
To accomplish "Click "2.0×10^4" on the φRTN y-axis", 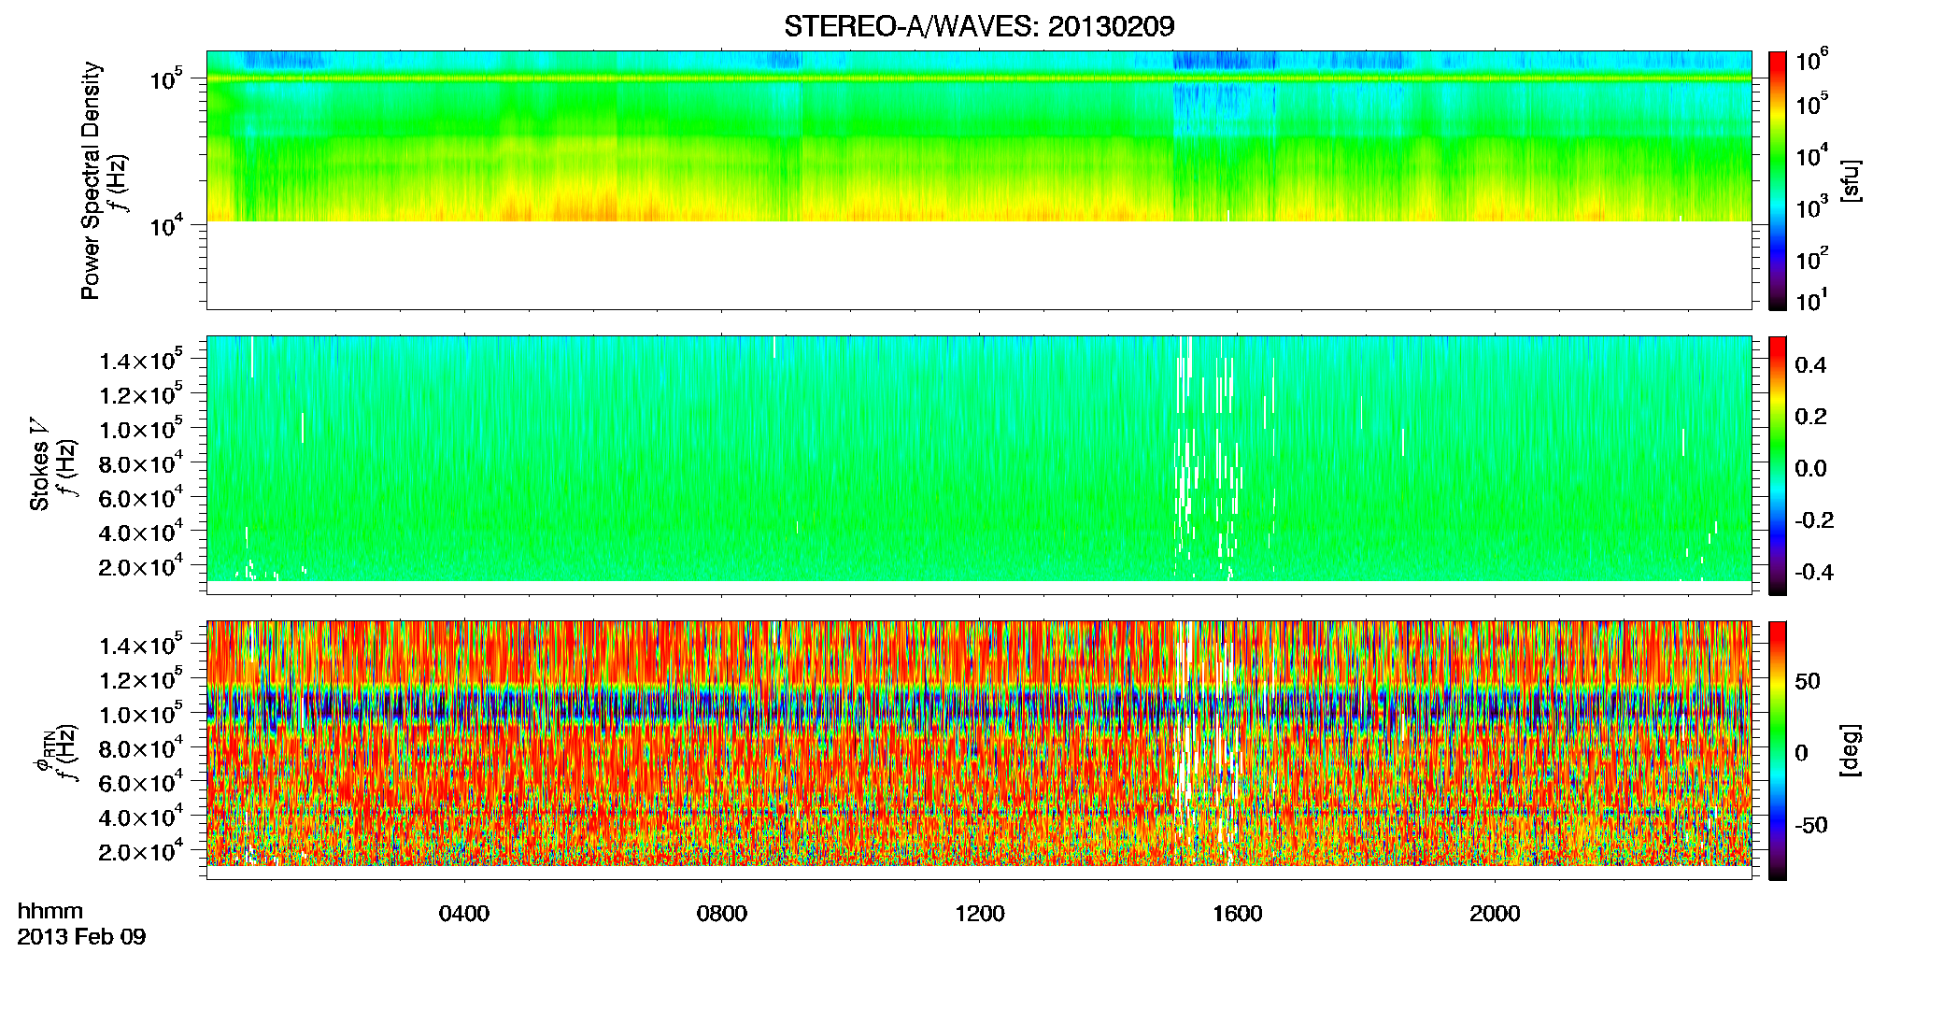I will 142,852.
